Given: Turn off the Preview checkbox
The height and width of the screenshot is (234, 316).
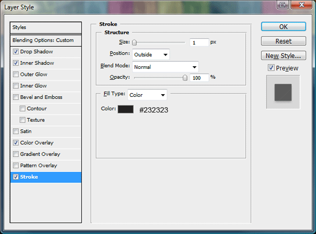Looking at the screenshot, I should 271,68.
